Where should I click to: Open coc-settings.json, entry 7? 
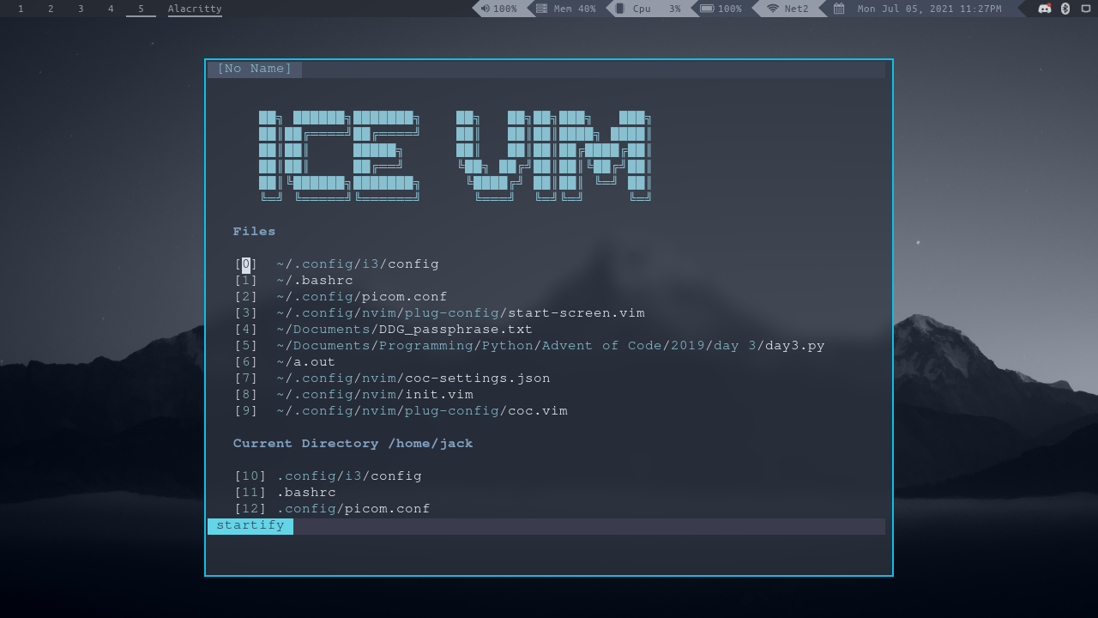point(413,379)
